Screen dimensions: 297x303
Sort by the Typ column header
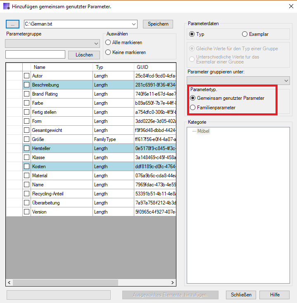pyautogui.click(x=113, y=67)
